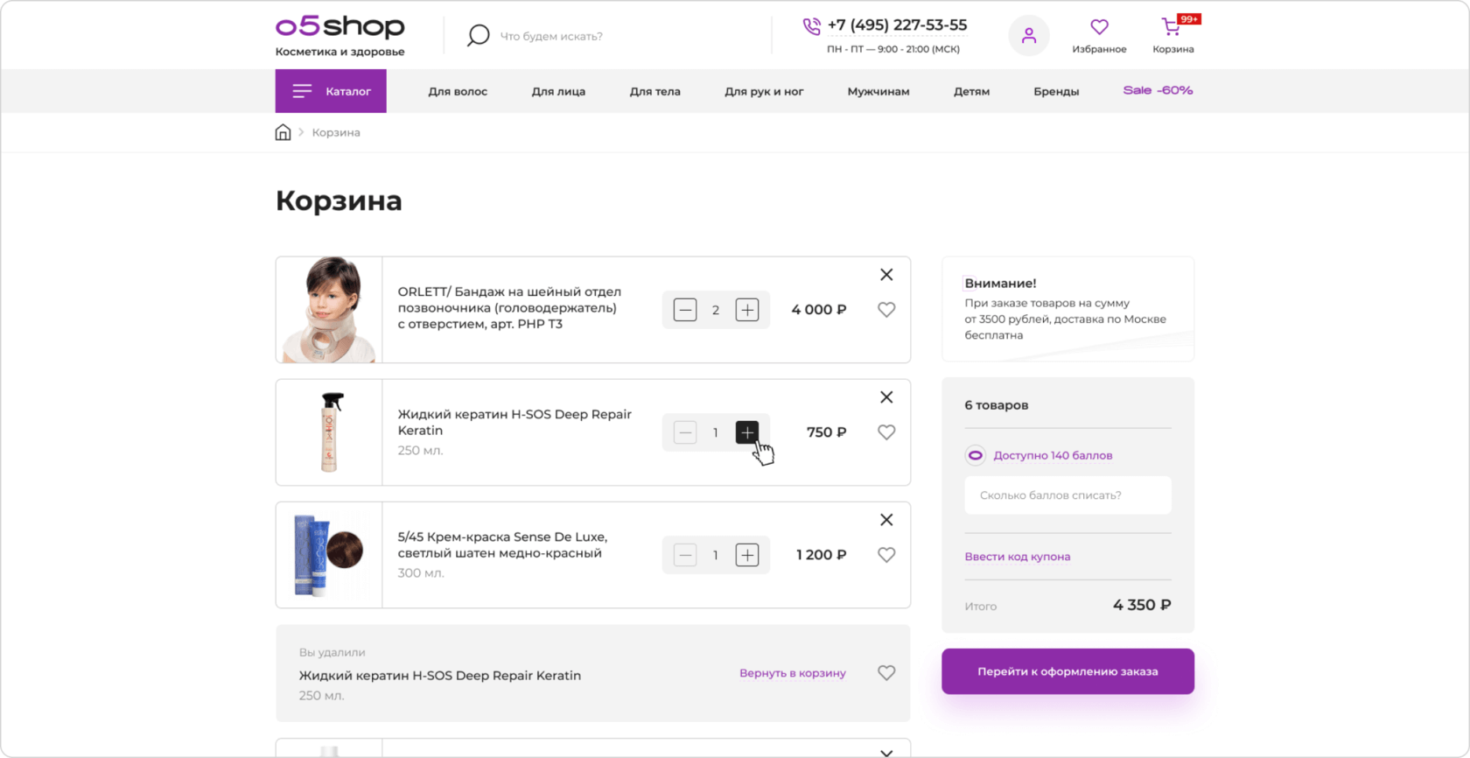The width and height of the screenshot is (1470, 758).
Task: Open the Для волос category
Action: coord(458,91)
